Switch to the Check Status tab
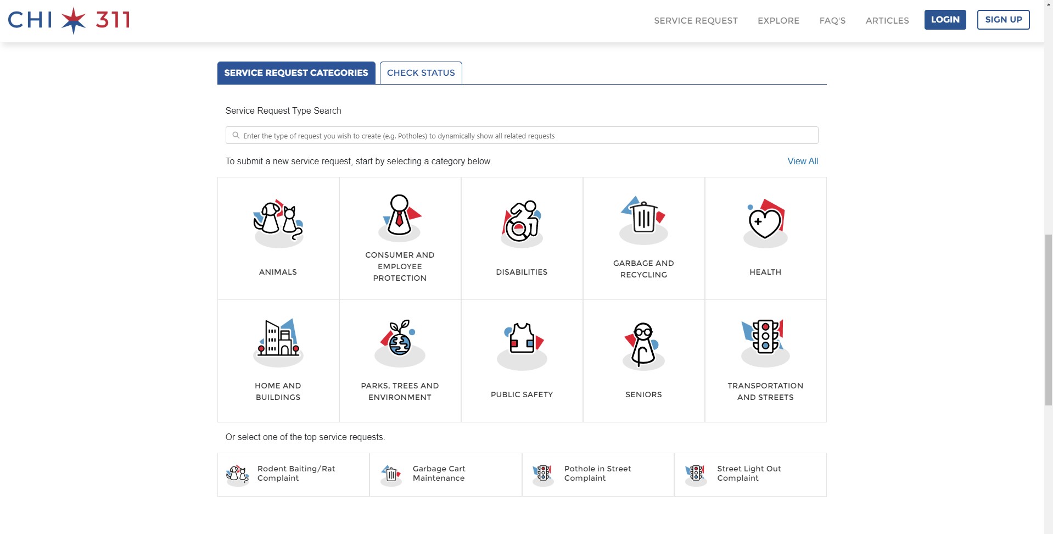Viewport: 1053px width, 534px height. pos(421,73)
